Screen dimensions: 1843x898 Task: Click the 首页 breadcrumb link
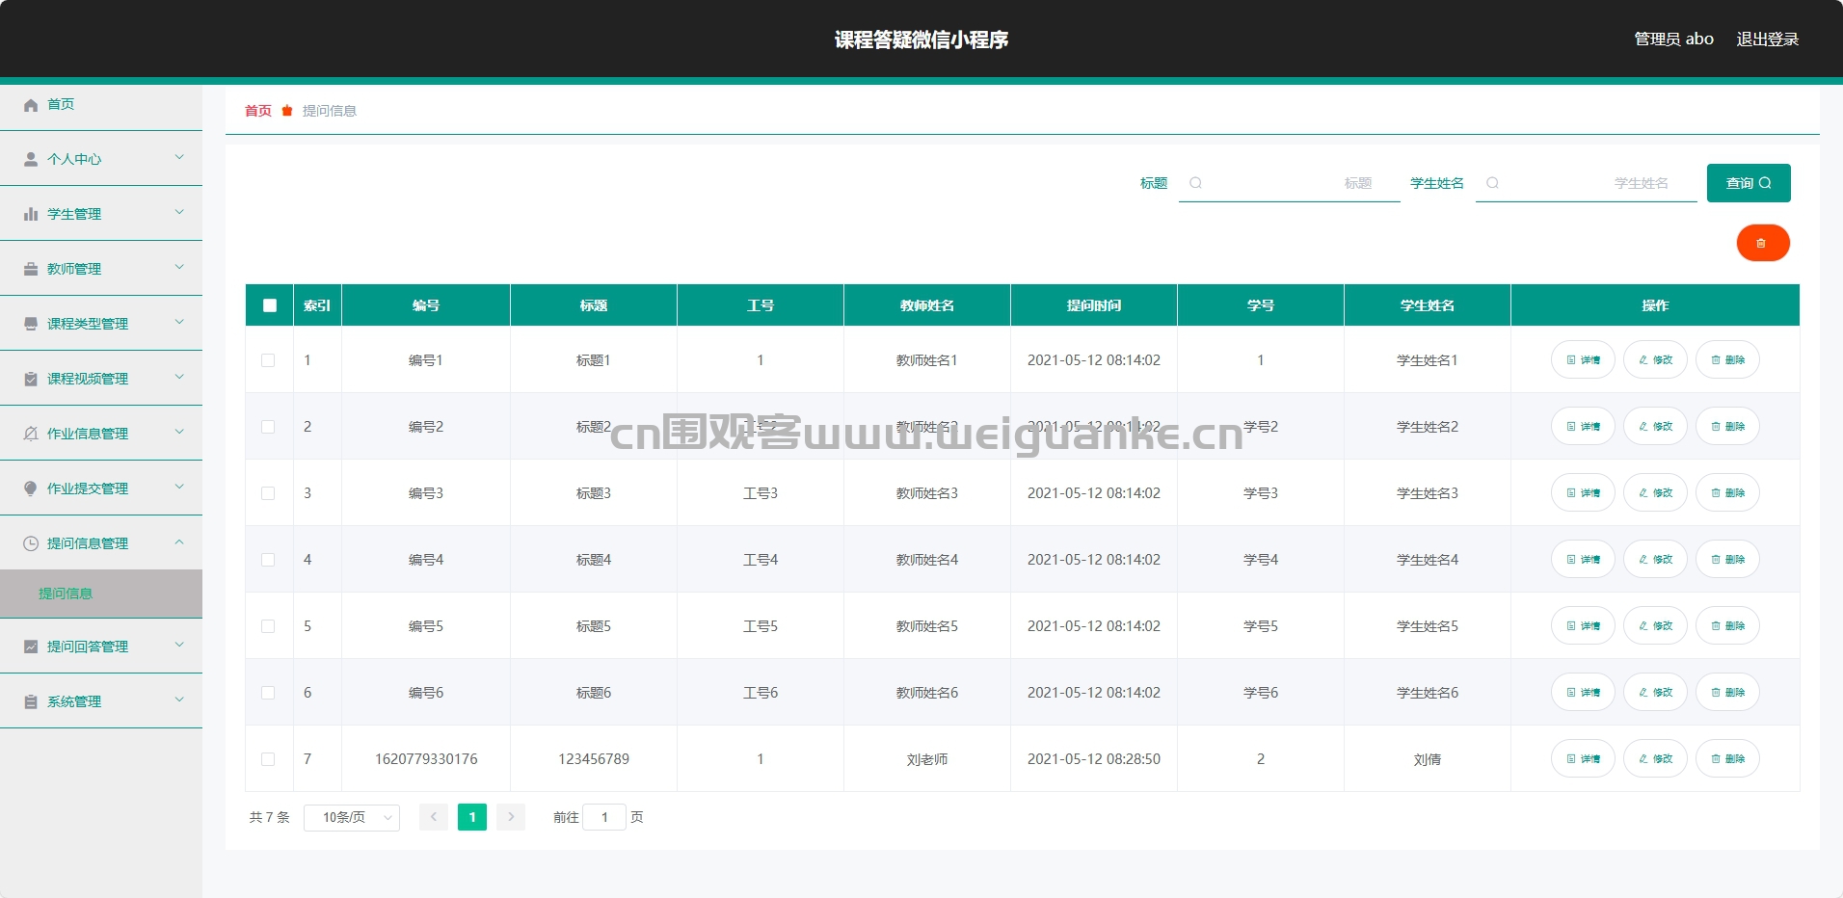tap(258, 111)
